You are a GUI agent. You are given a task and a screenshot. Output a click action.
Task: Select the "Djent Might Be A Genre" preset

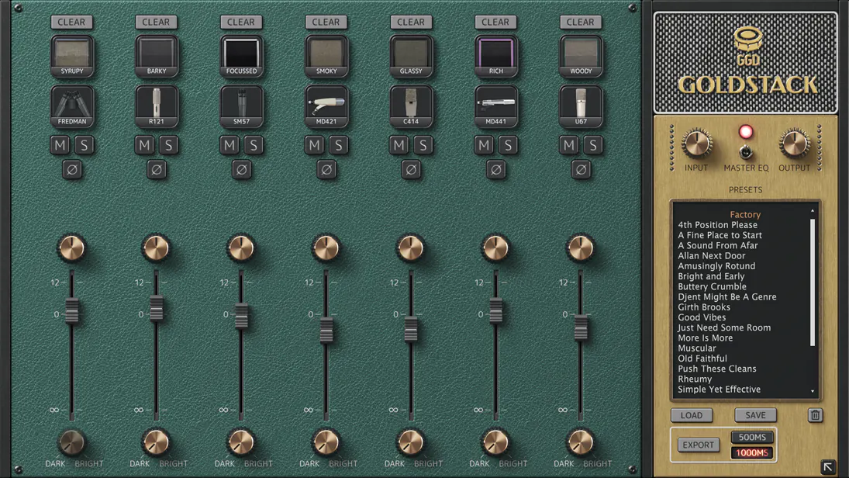[726, 296]
